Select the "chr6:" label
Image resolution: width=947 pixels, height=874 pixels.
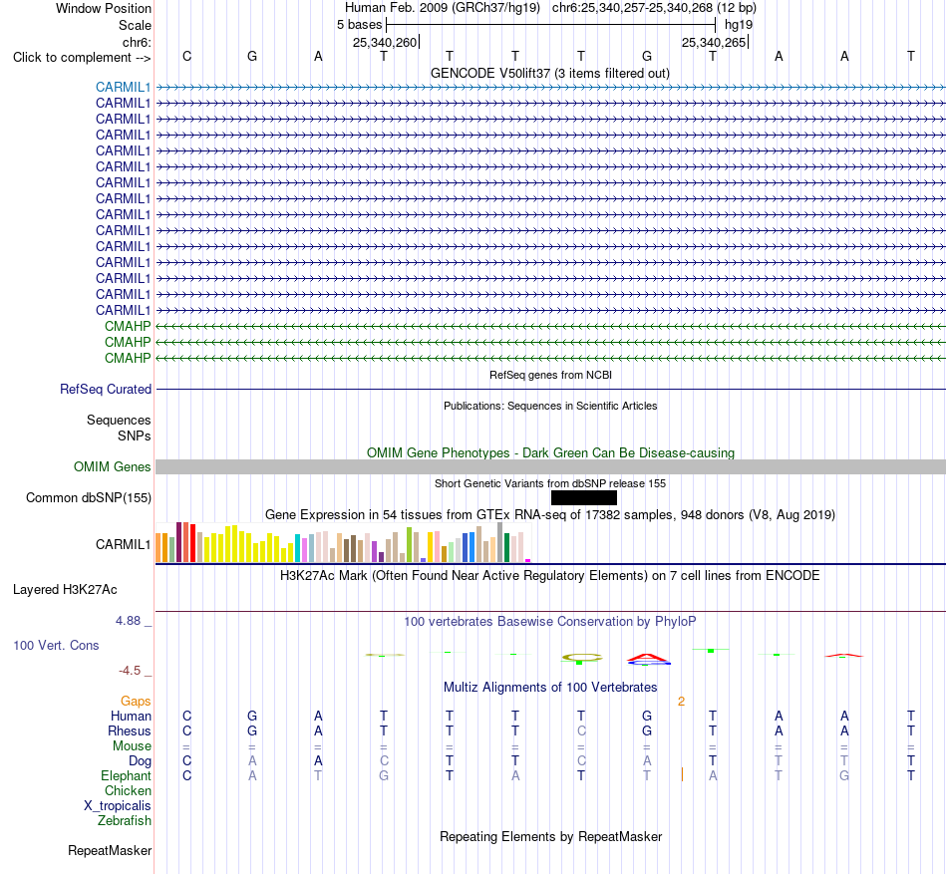click(137, 42)
